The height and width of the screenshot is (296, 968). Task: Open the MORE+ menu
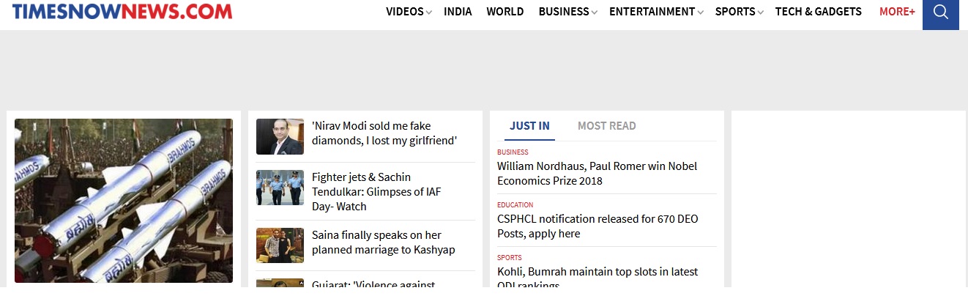897,12
